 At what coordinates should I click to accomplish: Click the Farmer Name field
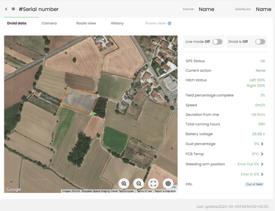coord(206,9)
